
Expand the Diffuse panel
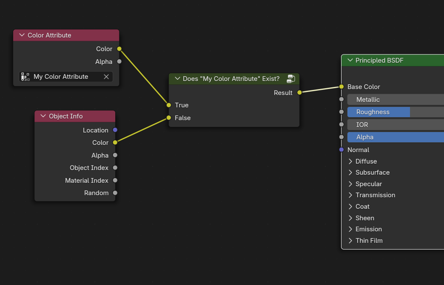click(x=350, y=161)
